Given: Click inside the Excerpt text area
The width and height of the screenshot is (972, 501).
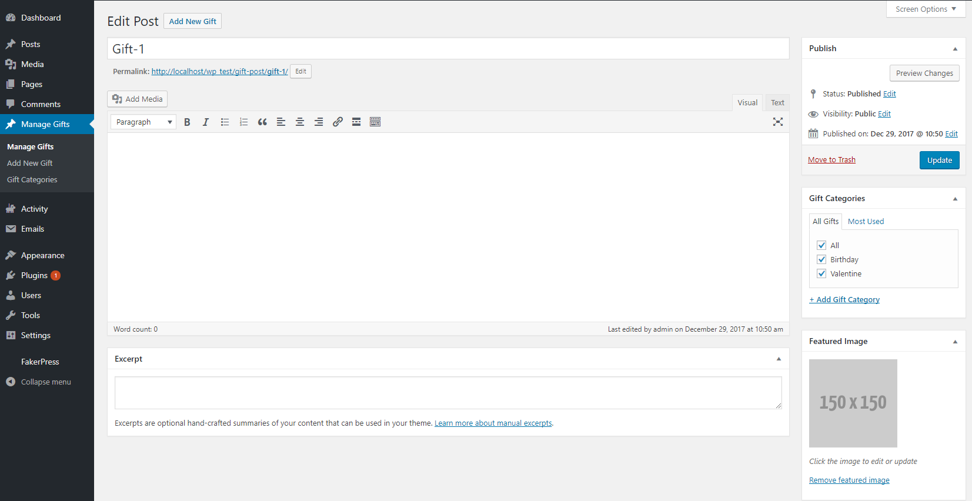Looking at the screenshot, I should [448, 393].
